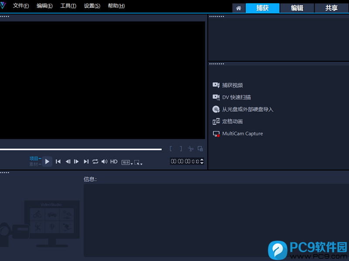
Task: Open the 文件(F) menu
Action: (21, 6)
